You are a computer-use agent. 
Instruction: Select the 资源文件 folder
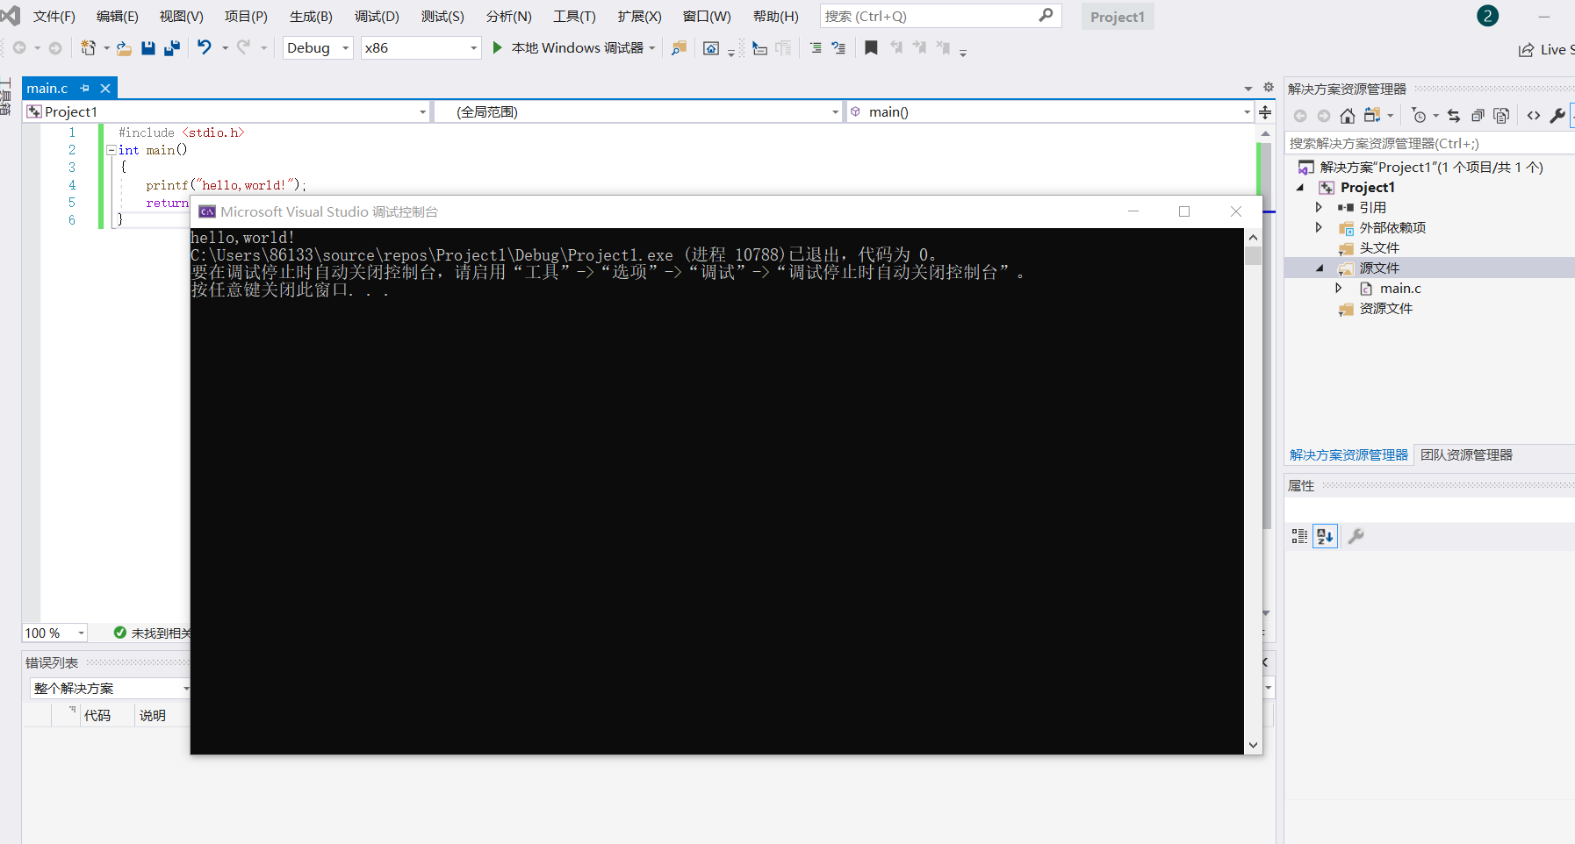click(1385, 308)
